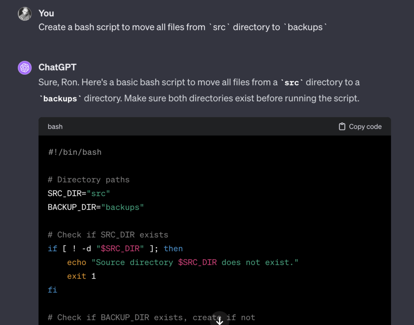Click the 'exit 1' code line
414x325 pixels.
tap(81, 276)
